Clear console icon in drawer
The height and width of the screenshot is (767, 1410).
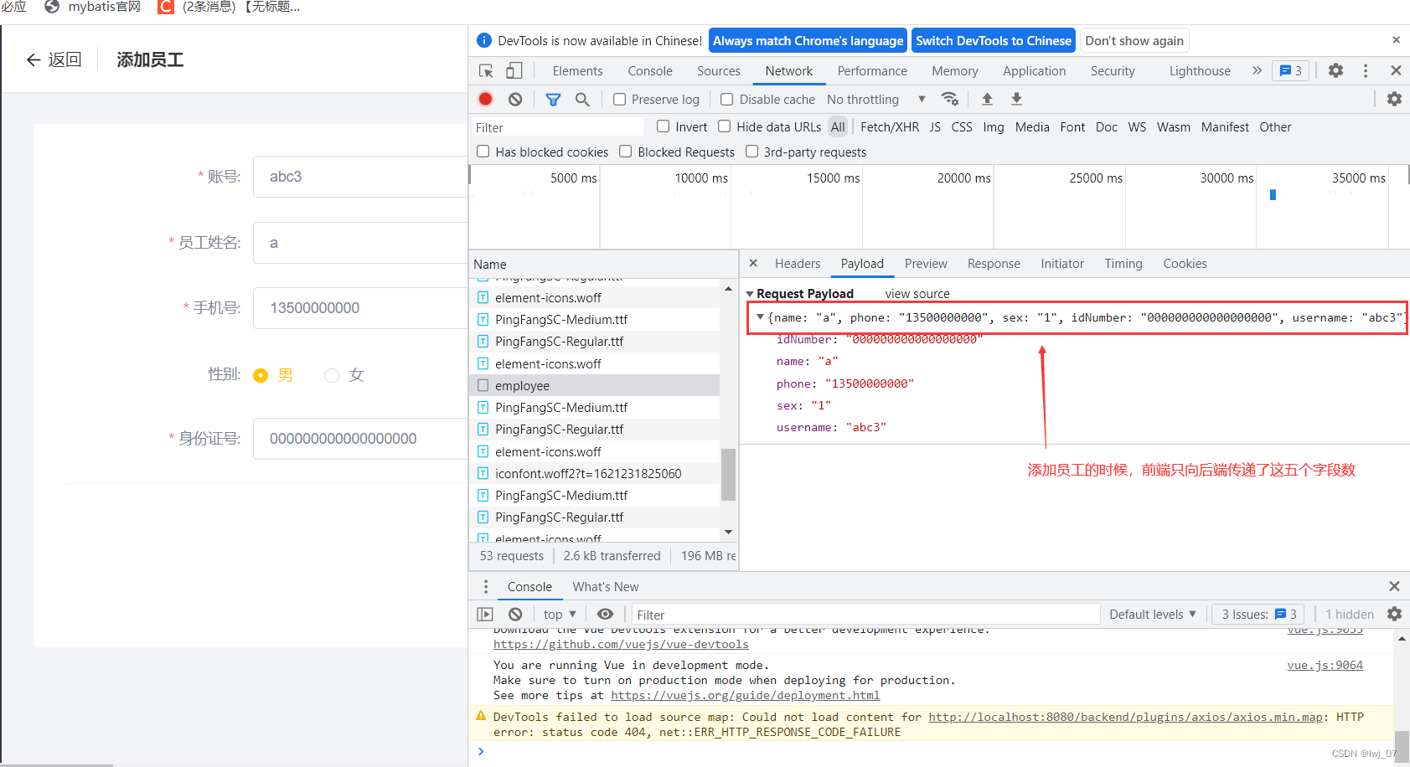pos(515,614)
